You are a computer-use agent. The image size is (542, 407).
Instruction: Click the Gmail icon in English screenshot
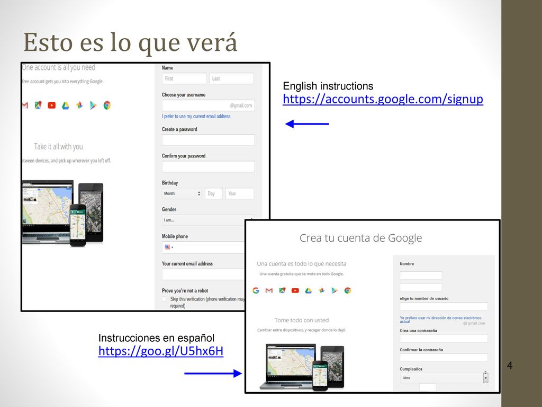pos(25,105)
